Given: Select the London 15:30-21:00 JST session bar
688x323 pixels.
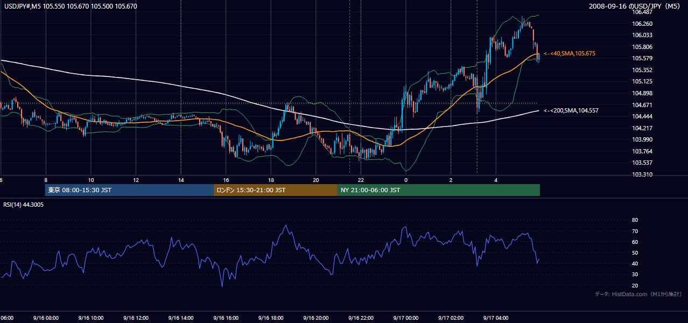Looking at the screenshot, I should [276, 190].
